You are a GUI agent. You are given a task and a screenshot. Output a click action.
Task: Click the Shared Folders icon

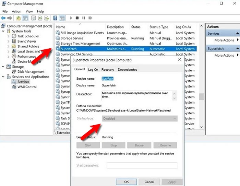click(14, 46)
